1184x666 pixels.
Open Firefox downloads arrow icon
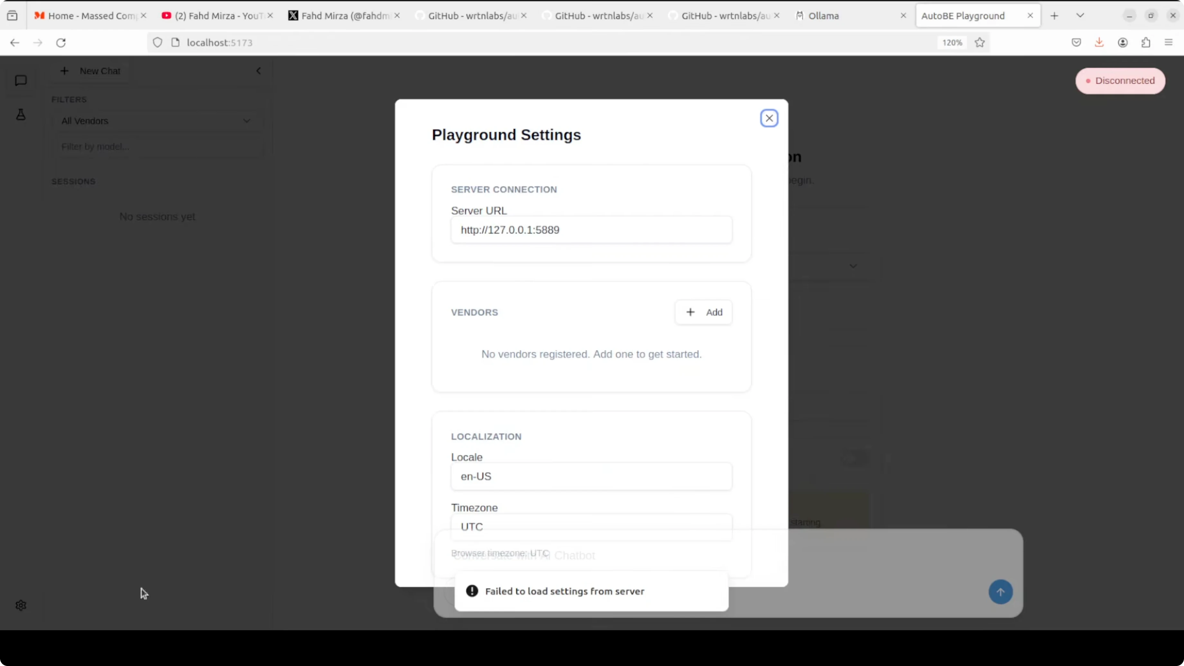click(x=1099, y=42)
